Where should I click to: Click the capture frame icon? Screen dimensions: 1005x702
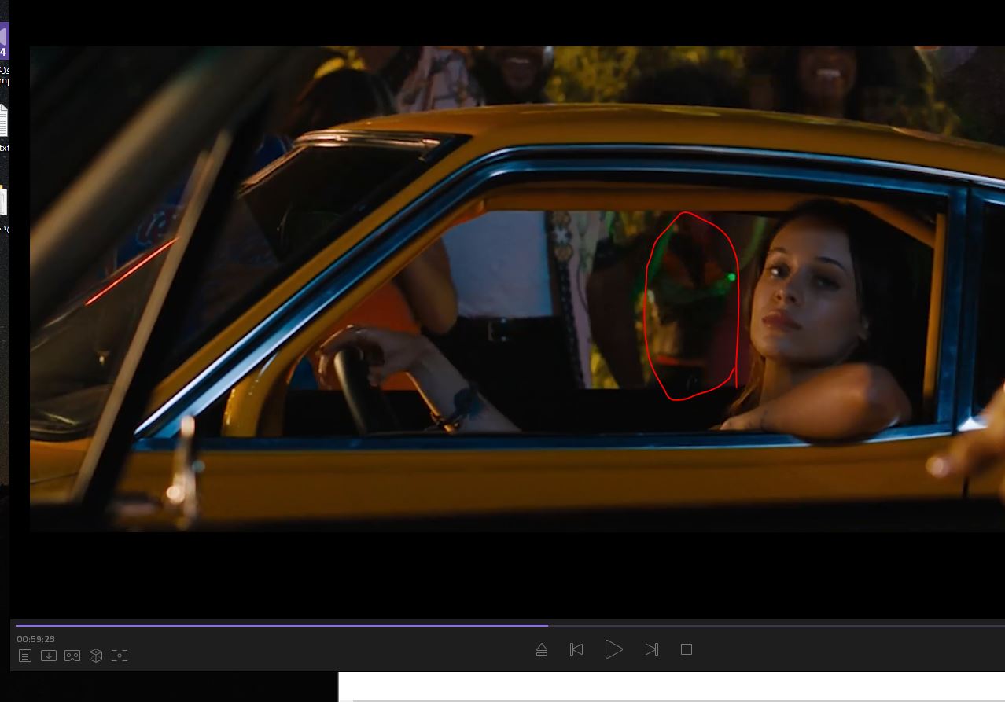point(120,656)
